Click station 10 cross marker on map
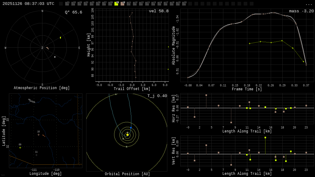The height and width of the screenshot is (177, 315). [x=38, y=135]
